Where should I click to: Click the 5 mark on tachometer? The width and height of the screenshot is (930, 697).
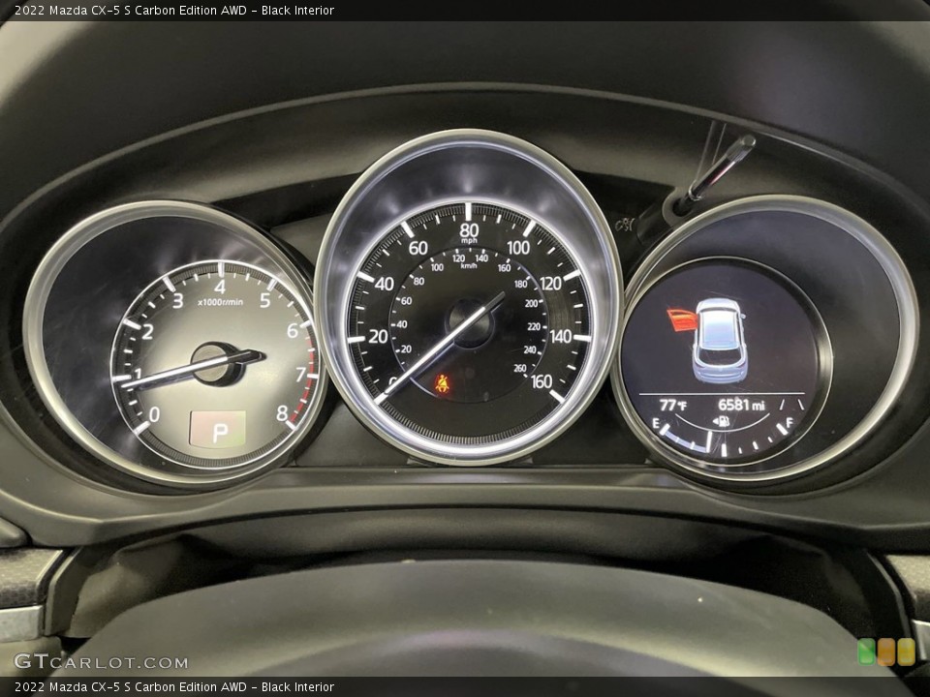(x=265, y=300)
